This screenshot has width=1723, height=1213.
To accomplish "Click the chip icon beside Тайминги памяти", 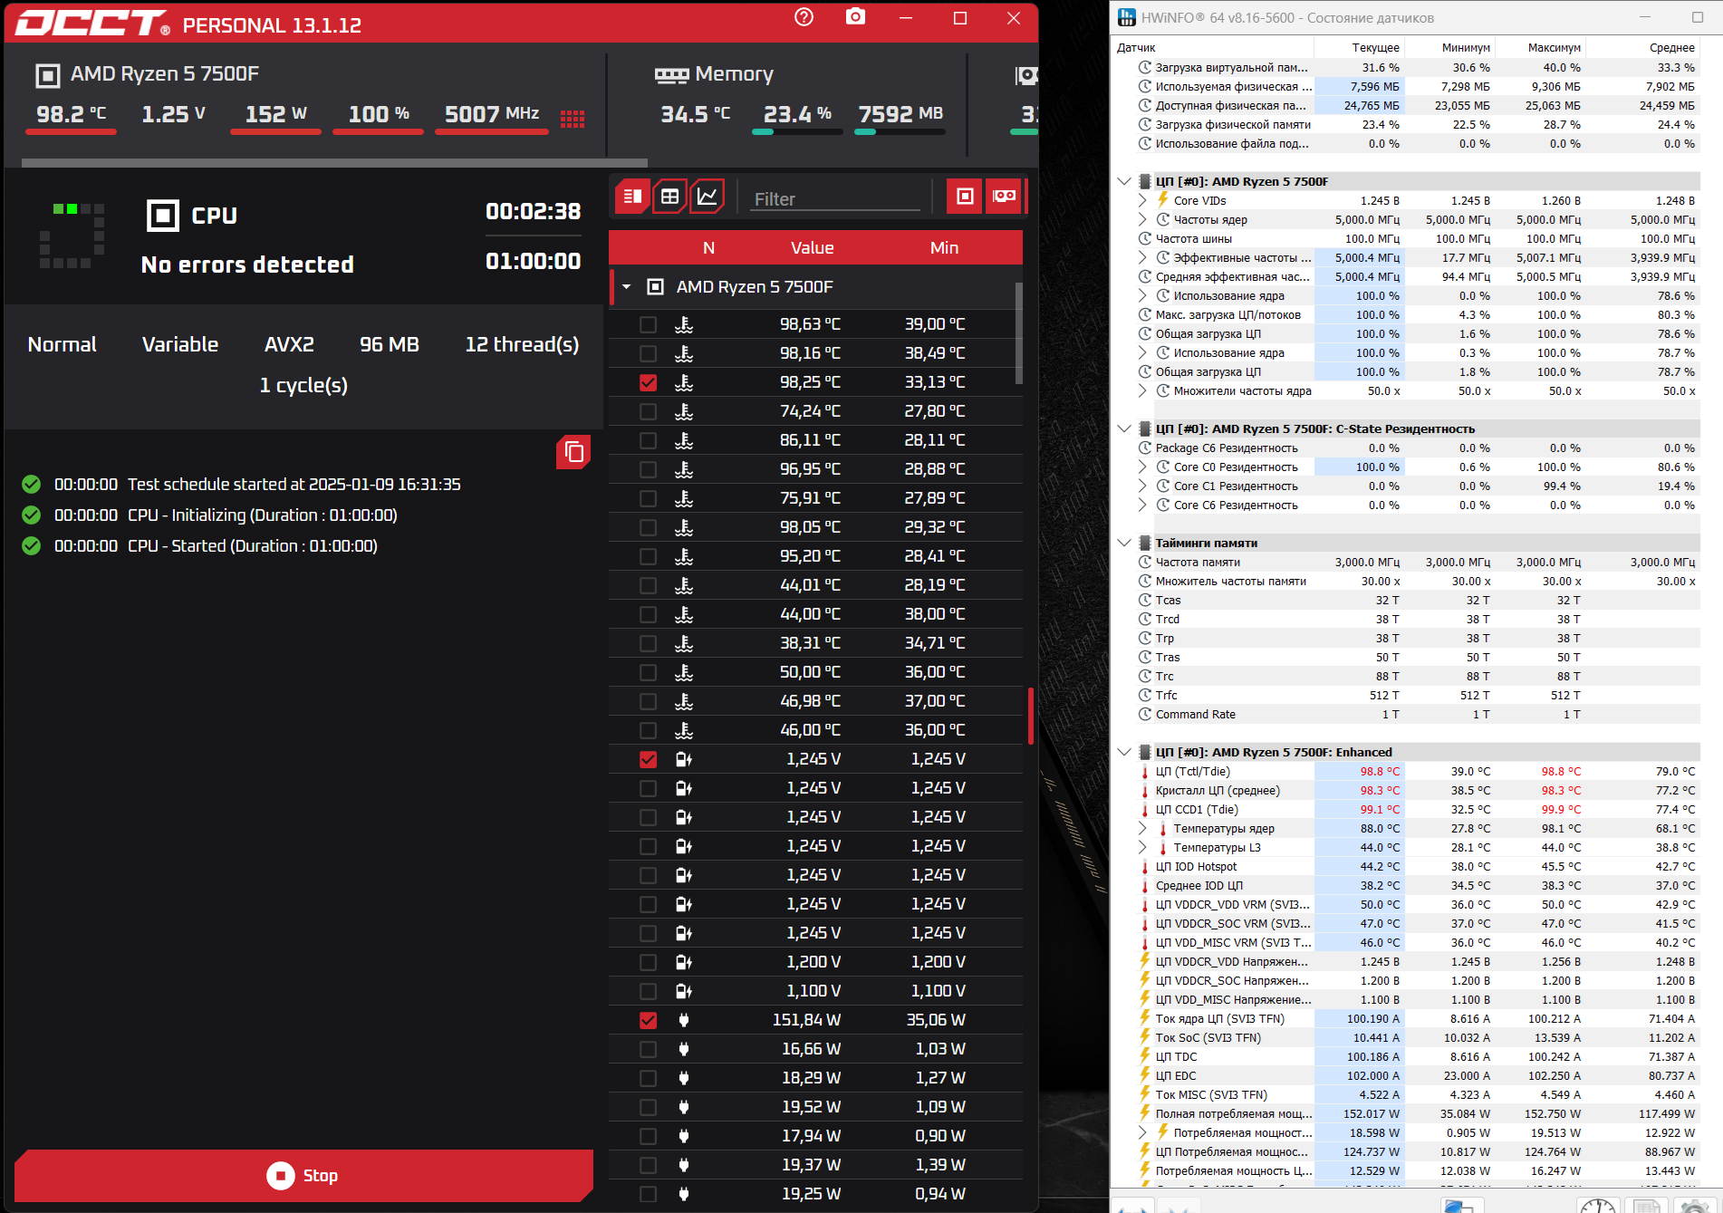I will 1145,543.
